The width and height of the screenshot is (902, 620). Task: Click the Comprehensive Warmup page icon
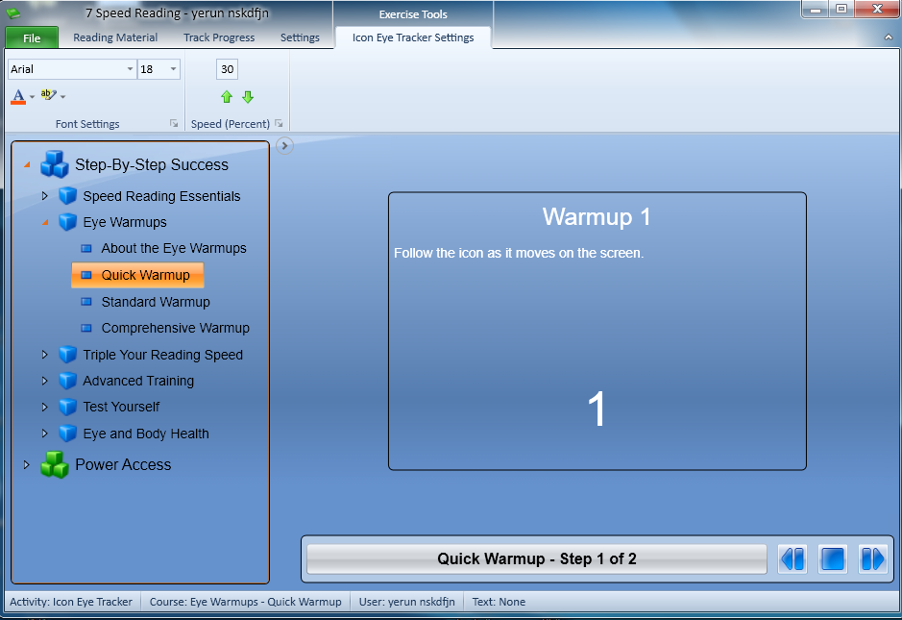point(86,328)
